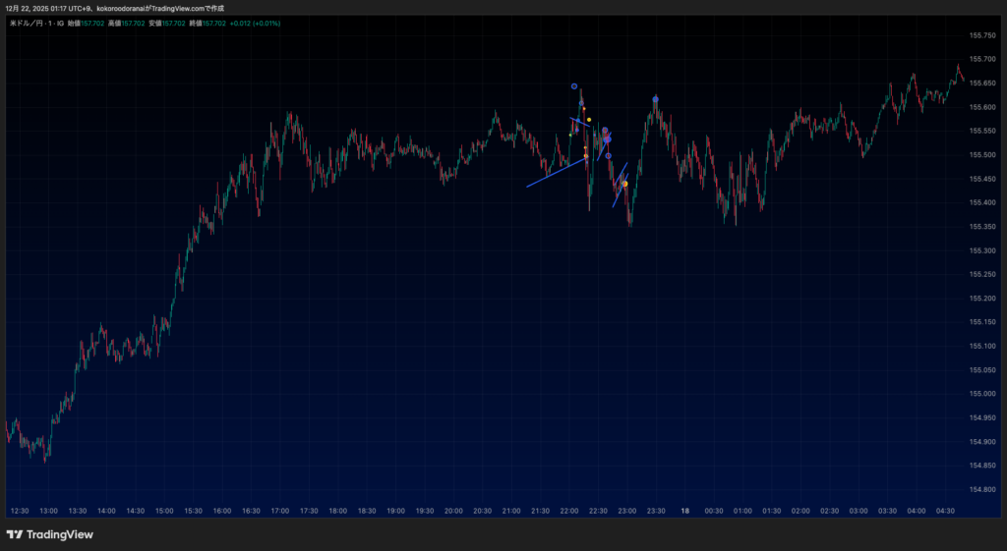This screenshot has height=551, width=1007.
Task: Click the 安値 low price value
Action: click(176, 23)
